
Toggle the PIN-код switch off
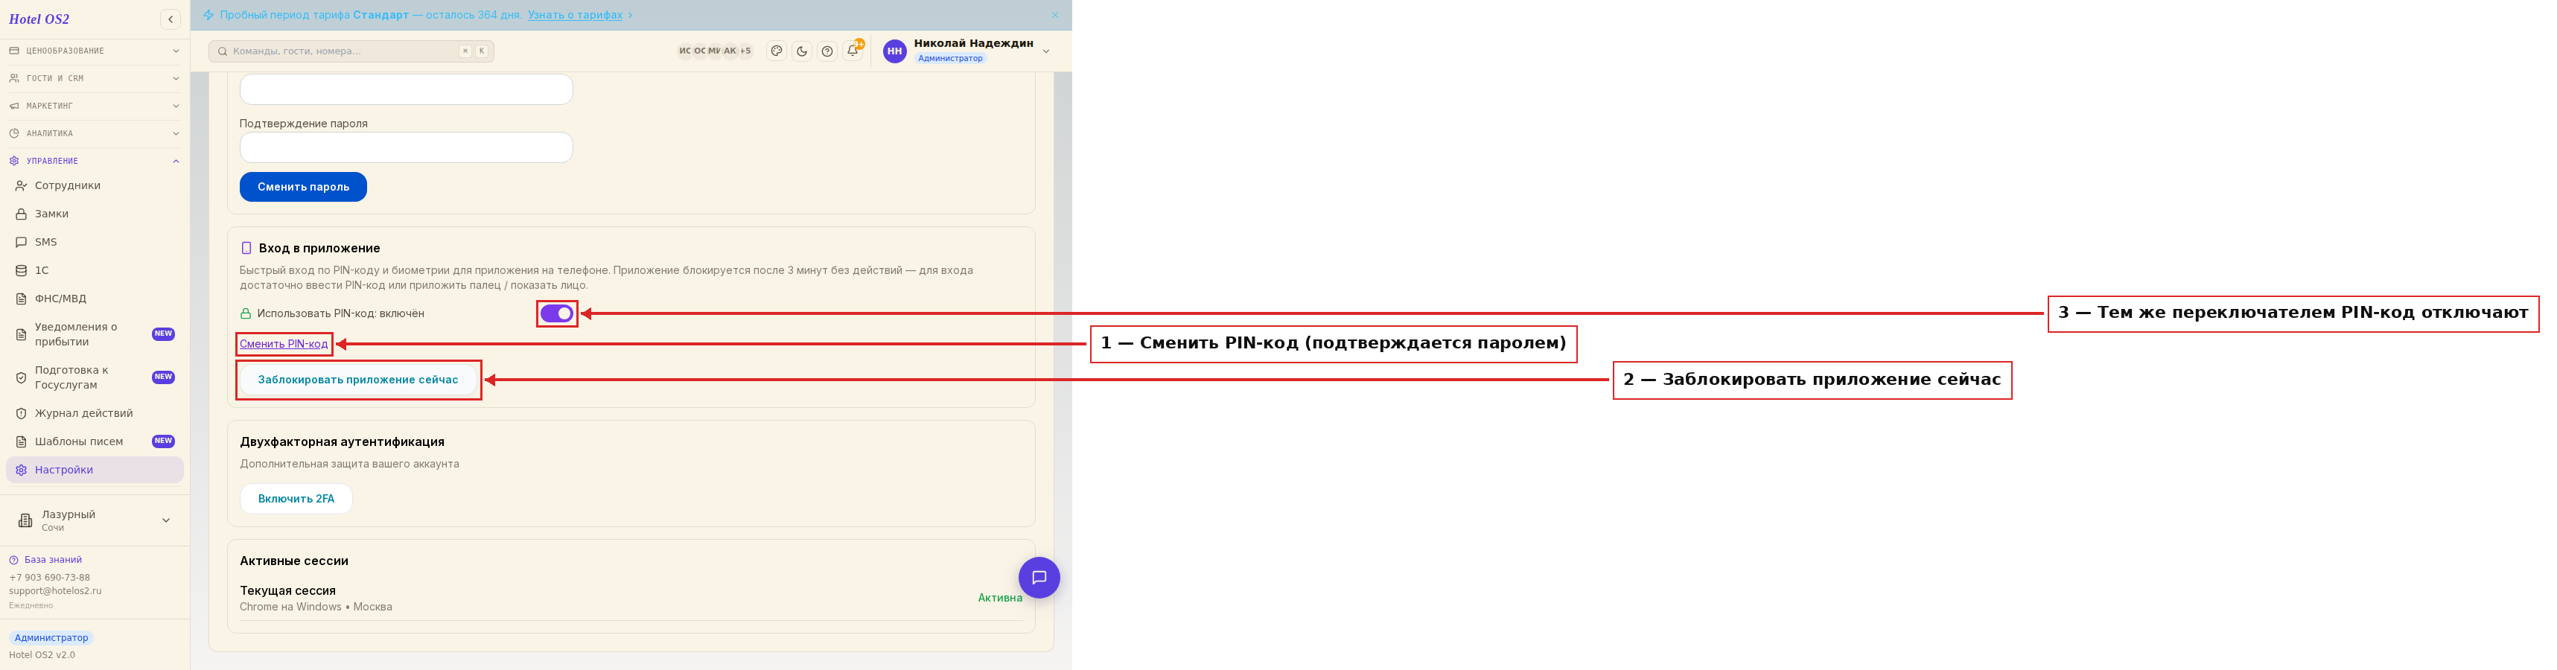[x=557, y=313]
